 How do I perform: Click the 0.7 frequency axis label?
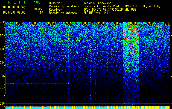pyautogui.click(x=2, y=90)
